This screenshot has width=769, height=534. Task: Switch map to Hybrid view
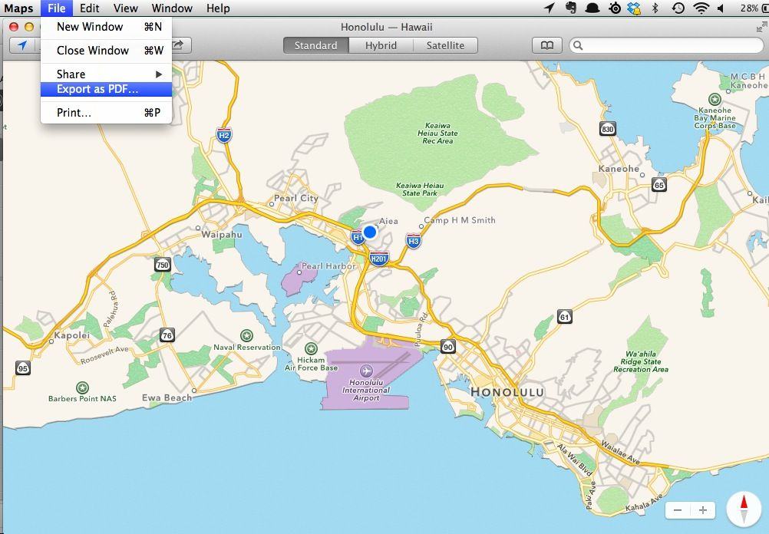[381, 45]
